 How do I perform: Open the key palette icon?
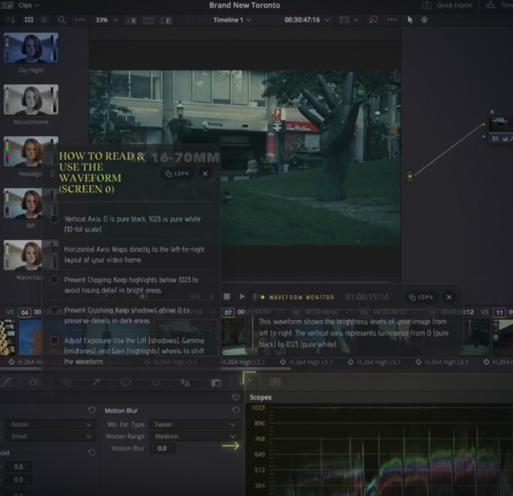click(x=217, y=383)
